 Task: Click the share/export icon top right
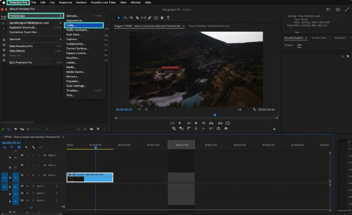coord(337,9)
